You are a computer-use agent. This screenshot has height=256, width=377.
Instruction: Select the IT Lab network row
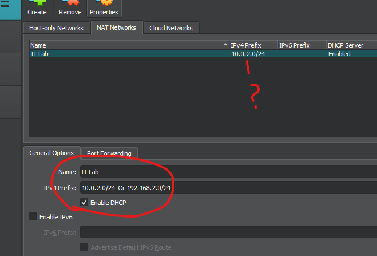pos(126,54)
